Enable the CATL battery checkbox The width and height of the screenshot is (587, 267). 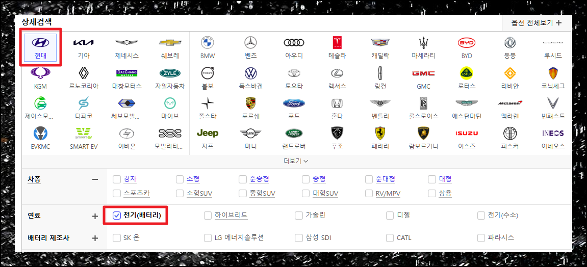coord(390,238)
